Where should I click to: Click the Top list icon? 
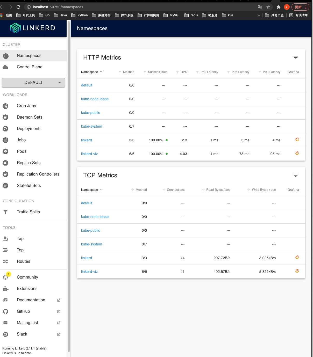[5, 250]
